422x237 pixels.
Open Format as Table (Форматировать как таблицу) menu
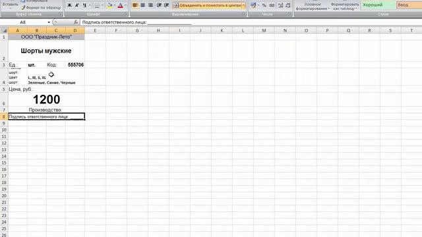click(x=344, y=6)
